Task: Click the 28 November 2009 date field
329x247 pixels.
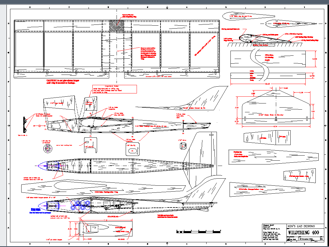Action: tap(306, 239)
